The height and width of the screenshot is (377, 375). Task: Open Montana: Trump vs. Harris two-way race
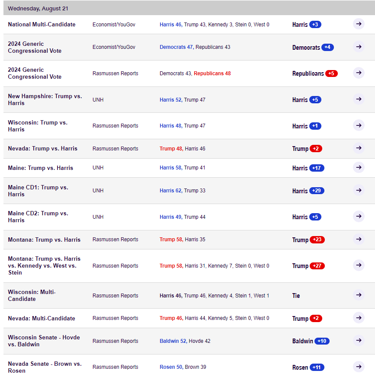(x=44, y=240)
